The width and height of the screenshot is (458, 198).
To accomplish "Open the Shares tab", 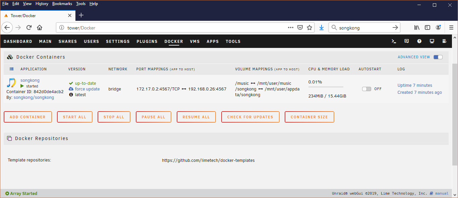I will click(68, 42).
